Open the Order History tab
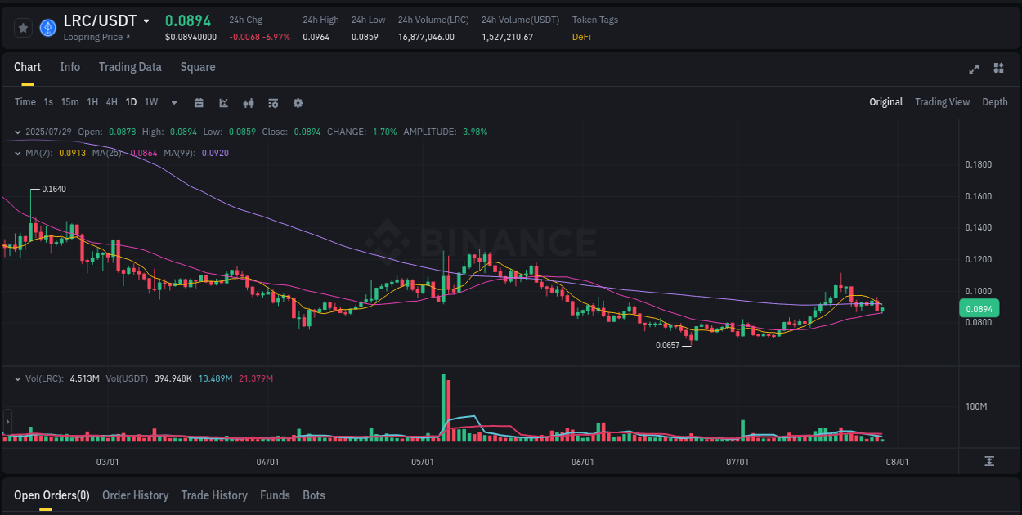This screenshot has width=1022, height=515. 135,495
